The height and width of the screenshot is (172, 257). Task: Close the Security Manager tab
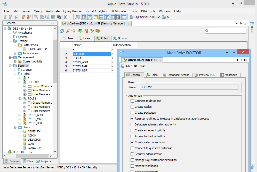click(129, 23)
